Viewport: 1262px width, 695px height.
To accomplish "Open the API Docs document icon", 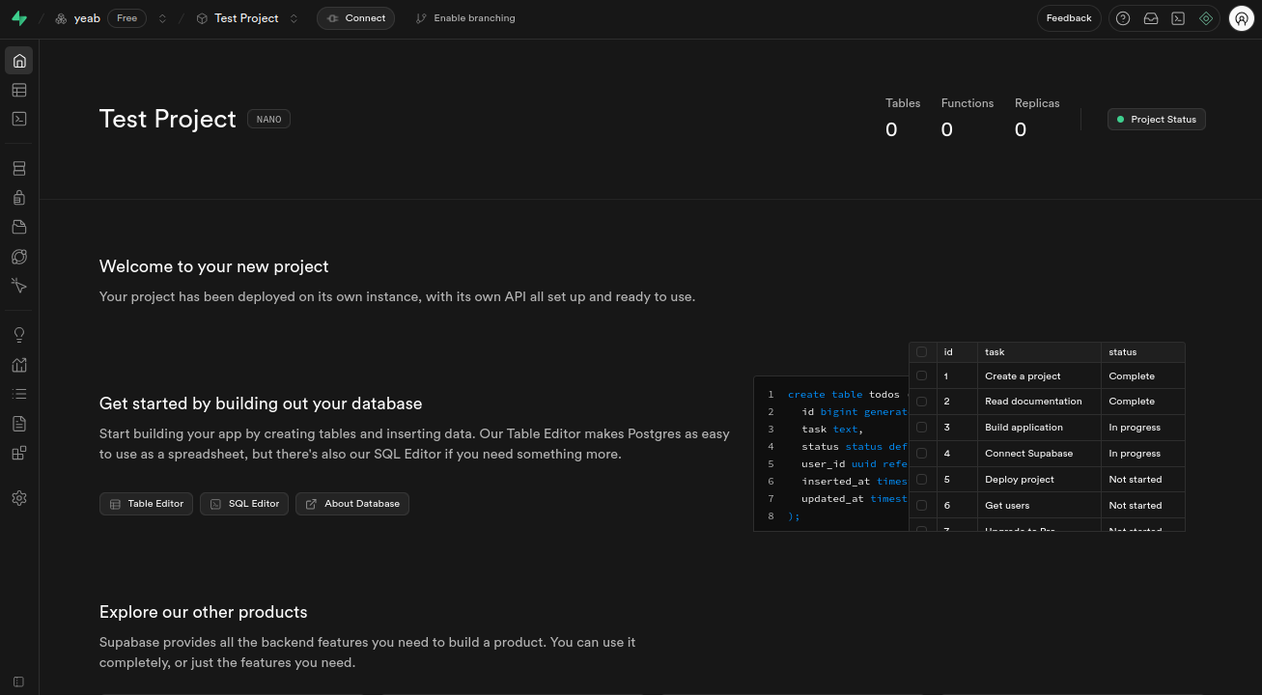I will (19, 424).
